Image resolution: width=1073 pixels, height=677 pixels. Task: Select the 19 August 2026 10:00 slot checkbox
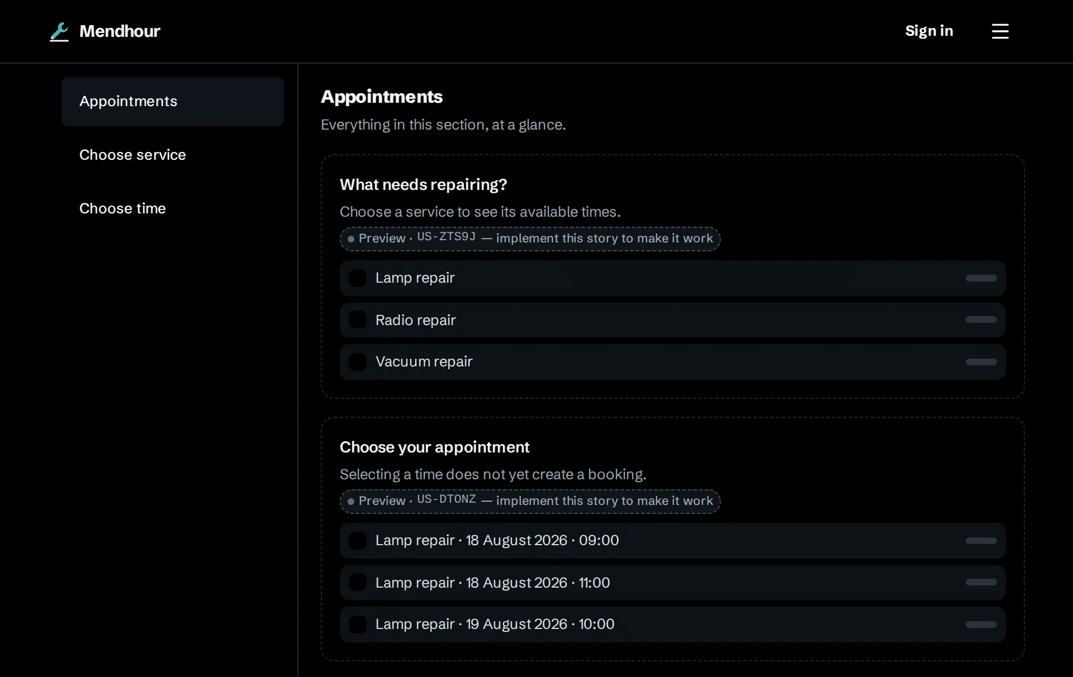358,624
